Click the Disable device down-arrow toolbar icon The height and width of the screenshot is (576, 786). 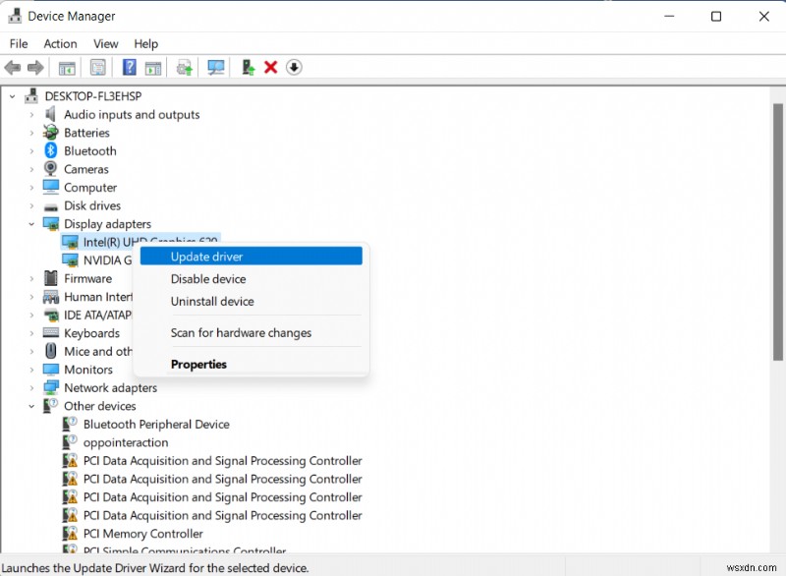[294, 67]
